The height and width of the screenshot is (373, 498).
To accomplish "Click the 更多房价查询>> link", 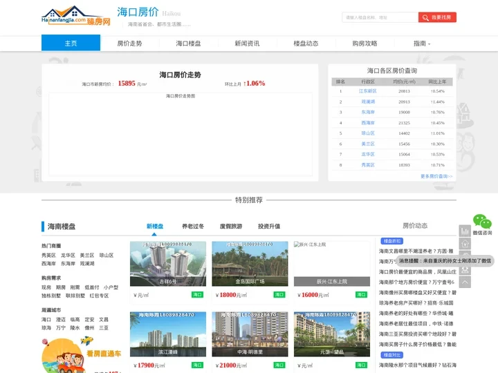I will pos(436,176).
